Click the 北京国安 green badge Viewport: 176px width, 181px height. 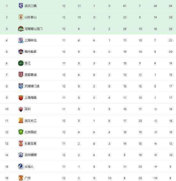click(x=21, y=132)
